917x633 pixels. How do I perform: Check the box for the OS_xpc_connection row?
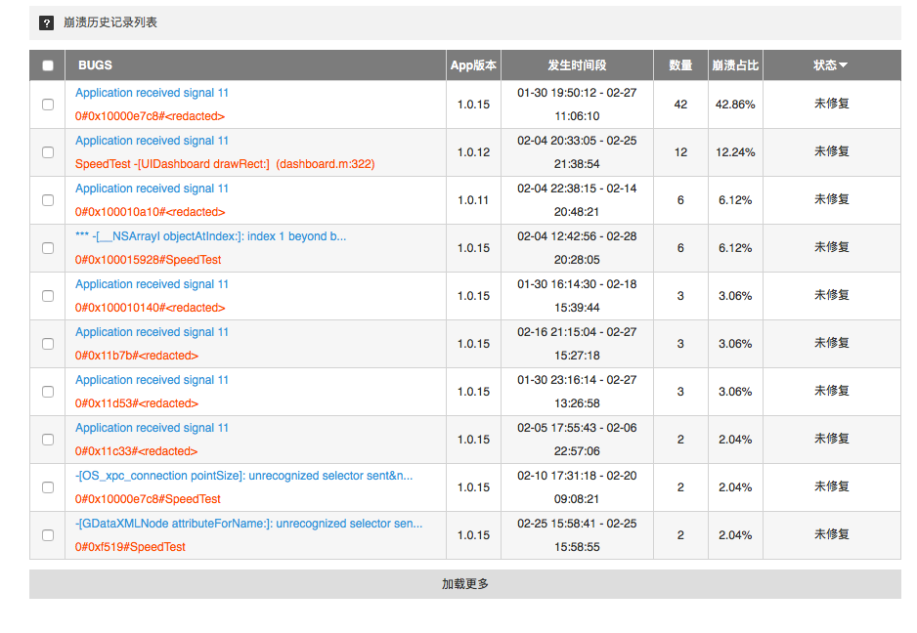coord(48,487)
